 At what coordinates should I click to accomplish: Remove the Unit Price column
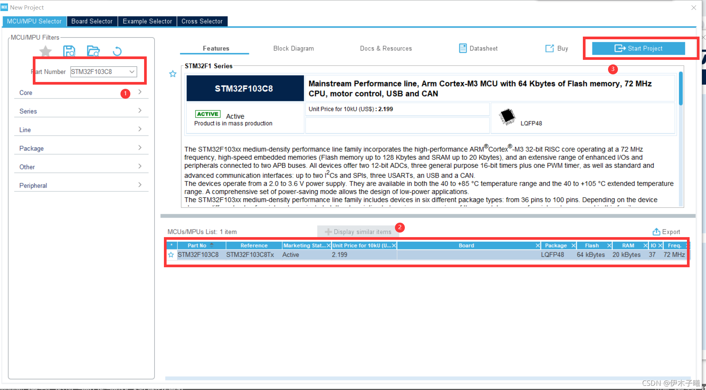[x=394, y=246]
